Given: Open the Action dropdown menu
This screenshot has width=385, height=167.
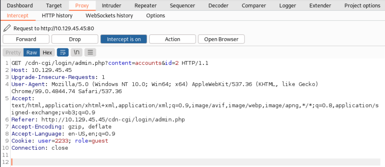Looking at the screenshot, I should click(172, 39).
